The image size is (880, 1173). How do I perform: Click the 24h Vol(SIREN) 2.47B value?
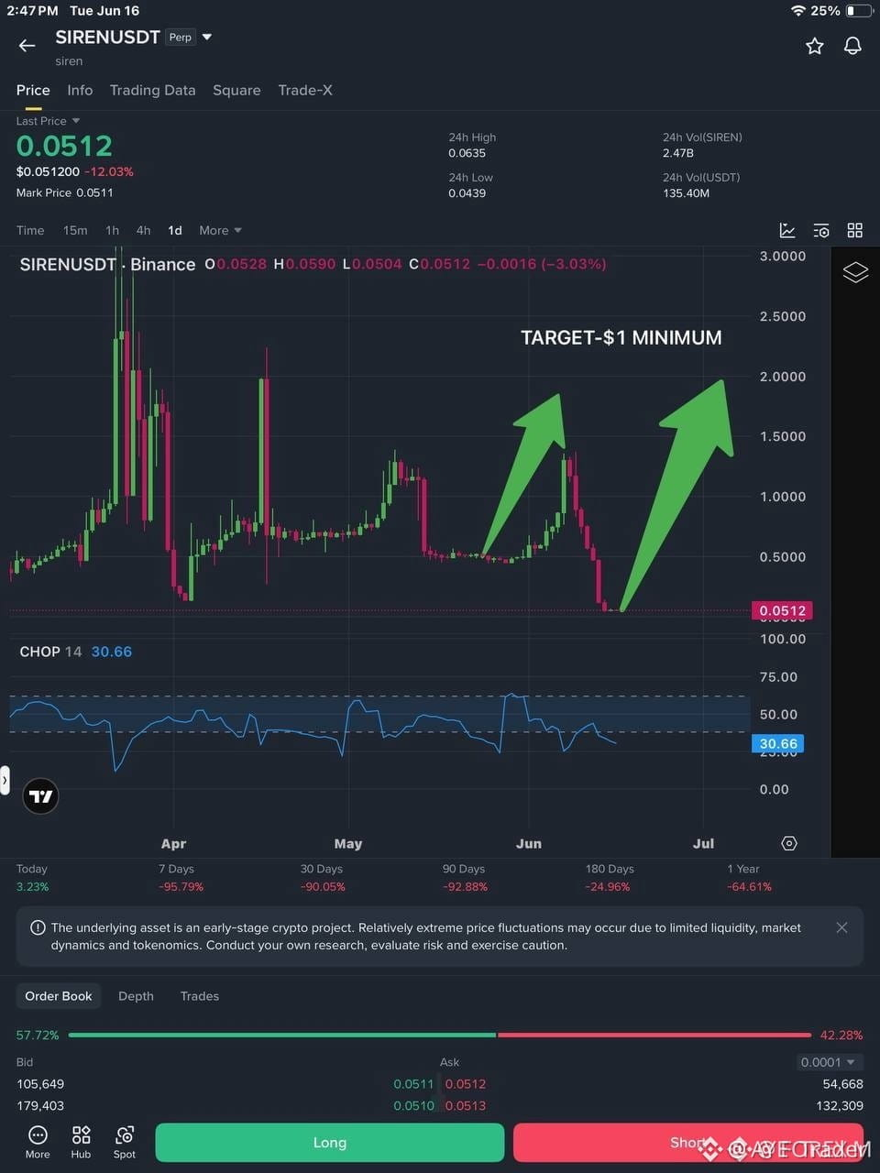click(678, 153)
